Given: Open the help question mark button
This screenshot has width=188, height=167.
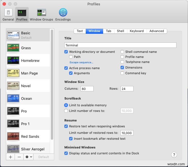Looking at the screenshot, I should point(174,155).
